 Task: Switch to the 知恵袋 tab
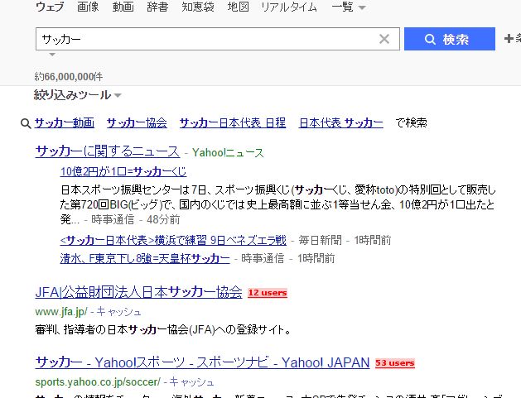pyautogui.click(x=198, y=7)
